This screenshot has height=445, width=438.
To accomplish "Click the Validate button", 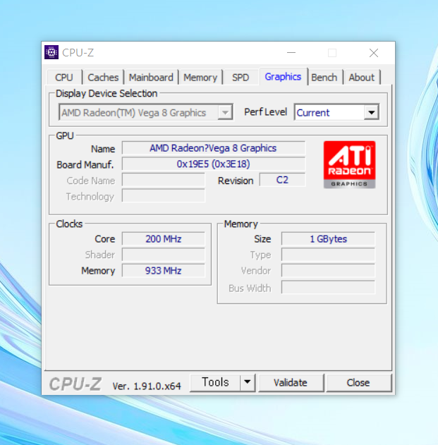I will 291,382.
